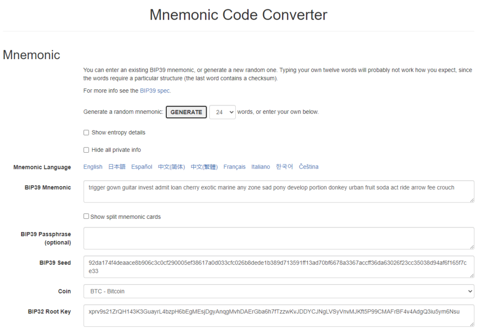Switch language to 한국어
This screenshot has width=481, height=333.
[285, 167]
